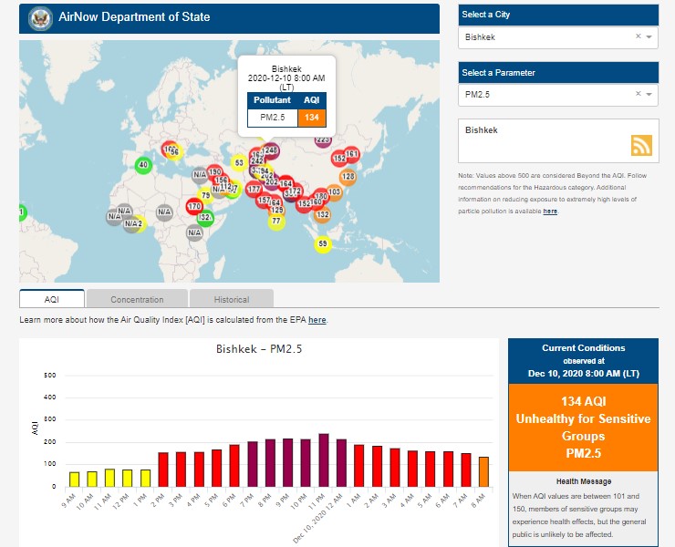Click the green 40 AQI map marker
This screenshot has width=675, height=547.
click(142, 165)
